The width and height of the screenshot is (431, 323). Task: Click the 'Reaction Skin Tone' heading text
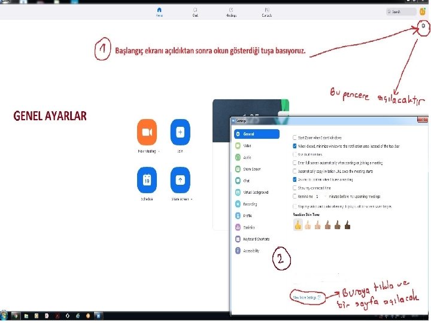(x=306, y=215)
